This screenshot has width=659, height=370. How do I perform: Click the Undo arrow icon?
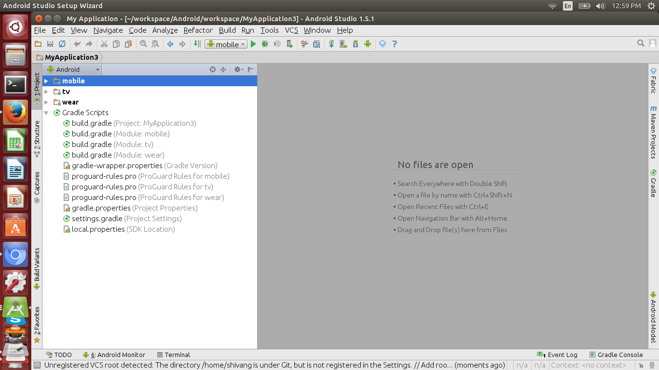pyautogui.click(x=77, y=44)
